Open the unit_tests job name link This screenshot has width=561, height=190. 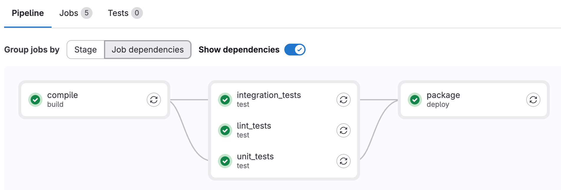[x=255, y=157]
